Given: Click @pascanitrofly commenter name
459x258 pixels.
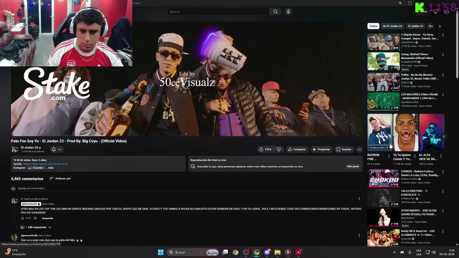Looking at the screenshot, I should pos(29,235).
